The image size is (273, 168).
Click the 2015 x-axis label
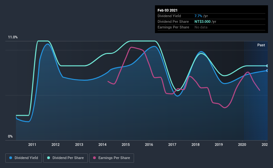pos(126,145)
